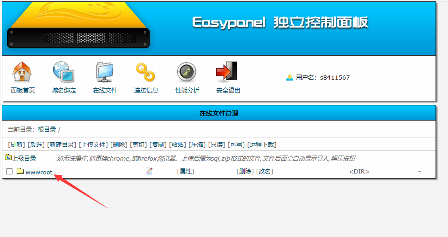Open [属性] for wwwroot
This screenshot has width=448, height=237.
click(x=186, y=172)
